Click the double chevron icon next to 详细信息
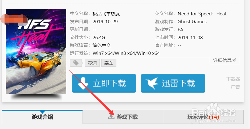 [234, 60]
